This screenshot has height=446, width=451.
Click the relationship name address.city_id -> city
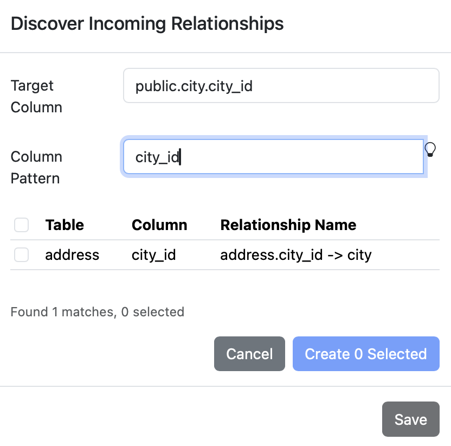pyautogui.click(x=295, y=254)
